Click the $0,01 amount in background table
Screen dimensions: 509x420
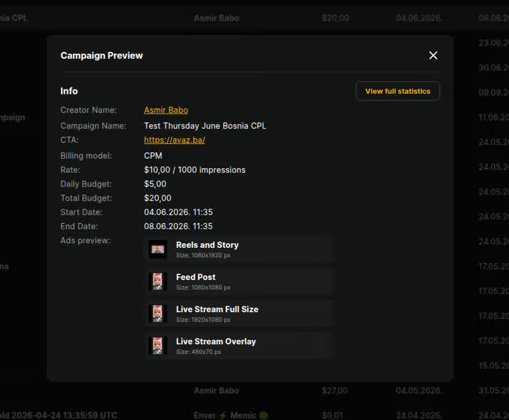click(x=332, y=415)
